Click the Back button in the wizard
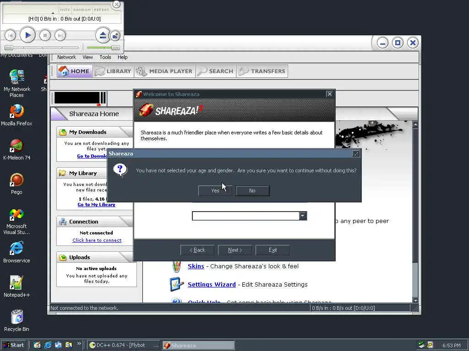Image resolution: width=469 pixels, height=351 pixels. [197, 250]
